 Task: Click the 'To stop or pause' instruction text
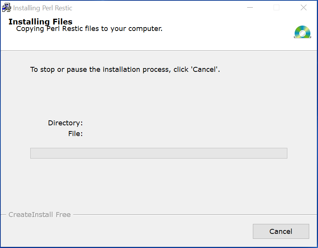click(x=125, y=70)
